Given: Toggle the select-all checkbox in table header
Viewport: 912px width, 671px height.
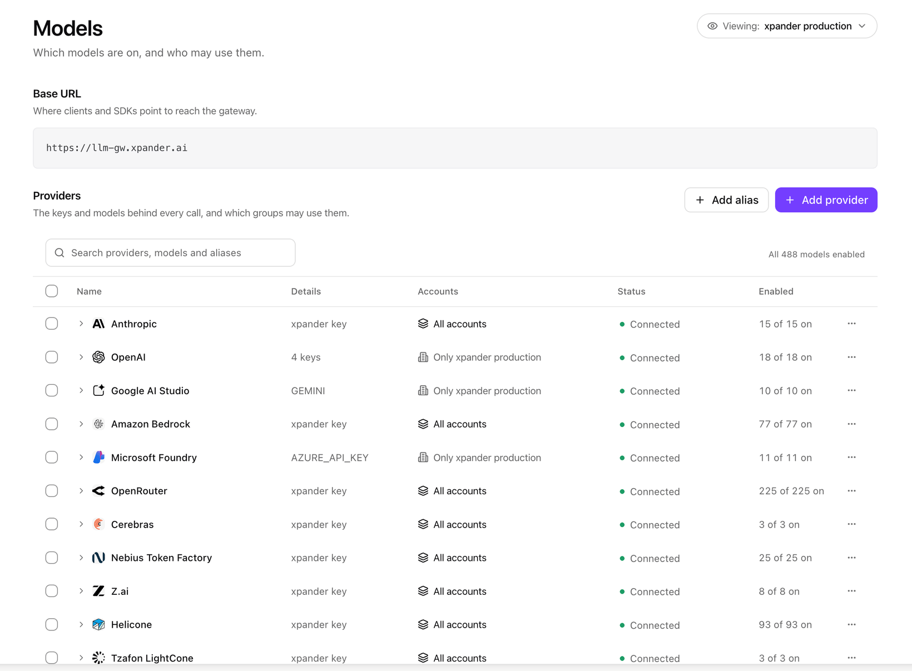Looking at the screenshot, I should (x=52, y=291).
